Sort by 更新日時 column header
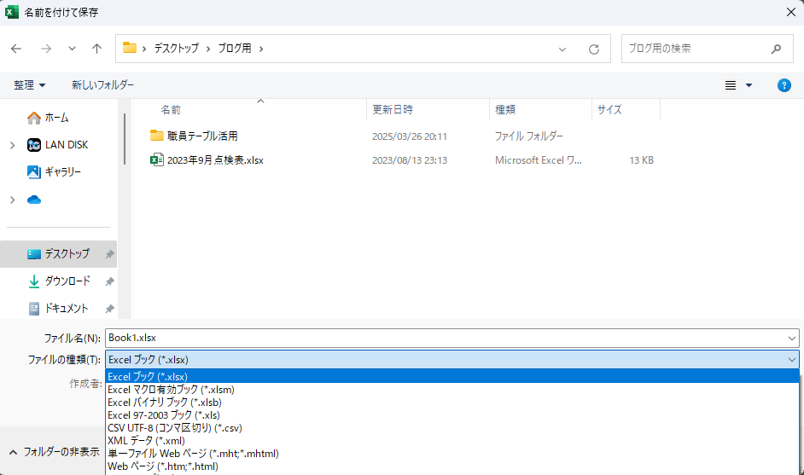This screenshot has width=804, height=475. (393, 110)
